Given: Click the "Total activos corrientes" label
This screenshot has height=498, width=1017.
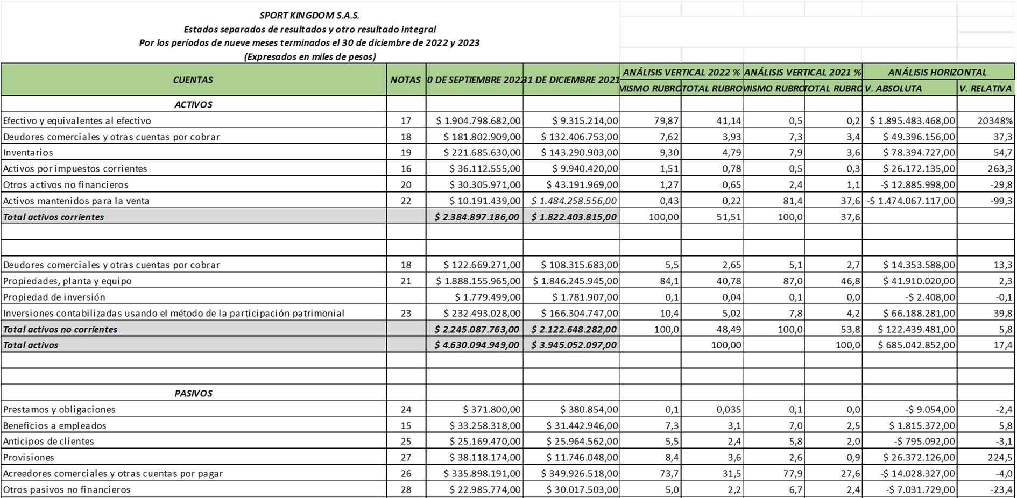Looking at the screenshot, I should point(53,217).
